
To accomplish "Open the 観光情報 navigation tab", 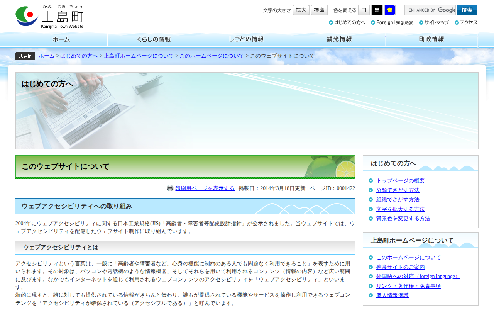I will [339, 39].
